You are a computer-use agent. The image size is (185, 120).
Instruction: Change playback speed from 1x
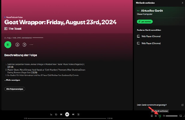tap(51, 115)
